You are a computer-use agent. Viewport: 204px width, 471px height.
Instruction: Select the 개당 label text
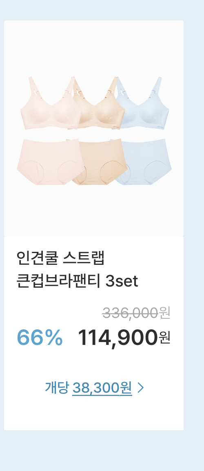click(57, 388)
